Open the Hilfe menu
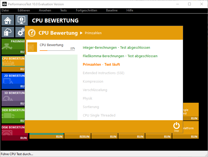 click(x=130, y=10)
